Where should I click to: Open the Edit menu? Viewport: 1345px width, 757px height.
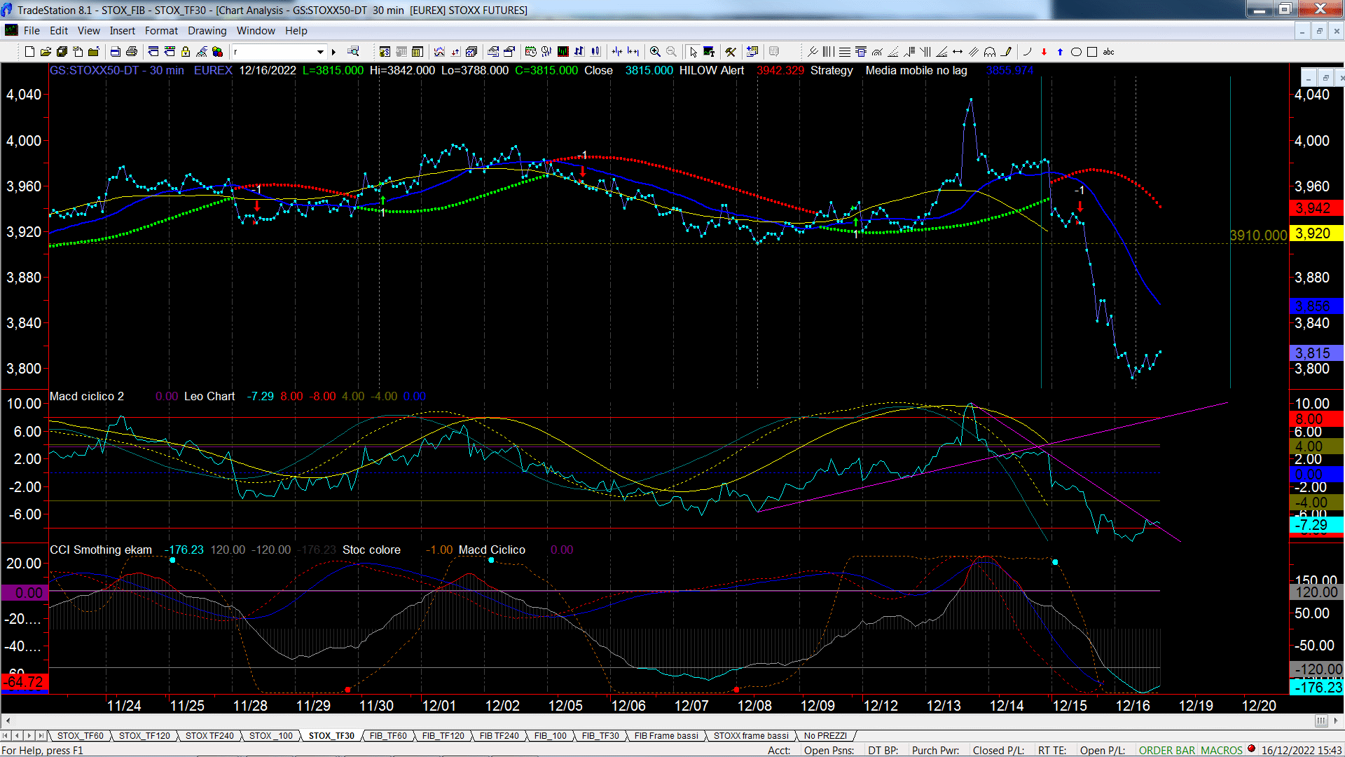(59, 31)
